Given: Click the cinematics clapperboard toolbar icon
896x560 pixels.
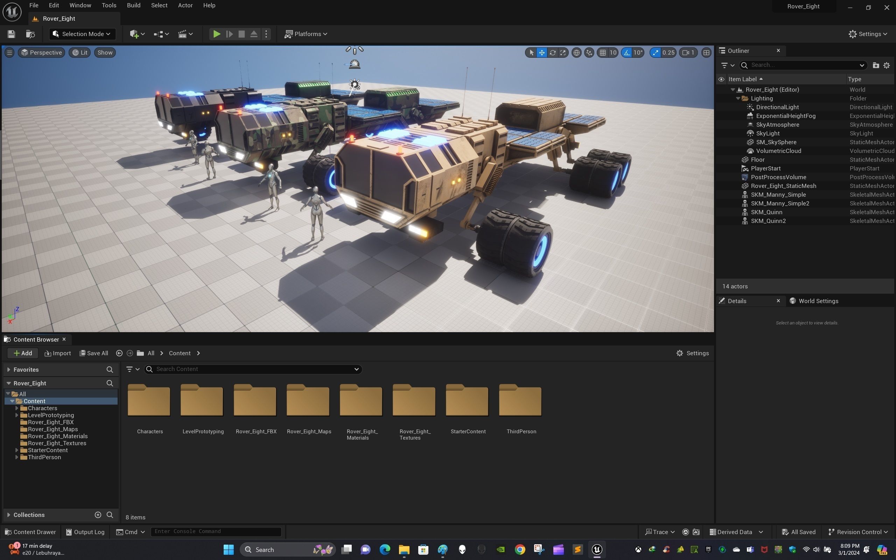Looking at the screenshot, I should coord(182,34).
